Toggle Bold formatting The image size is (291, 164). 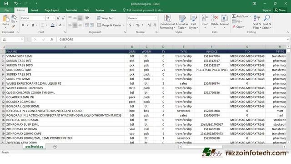point(23,25)
